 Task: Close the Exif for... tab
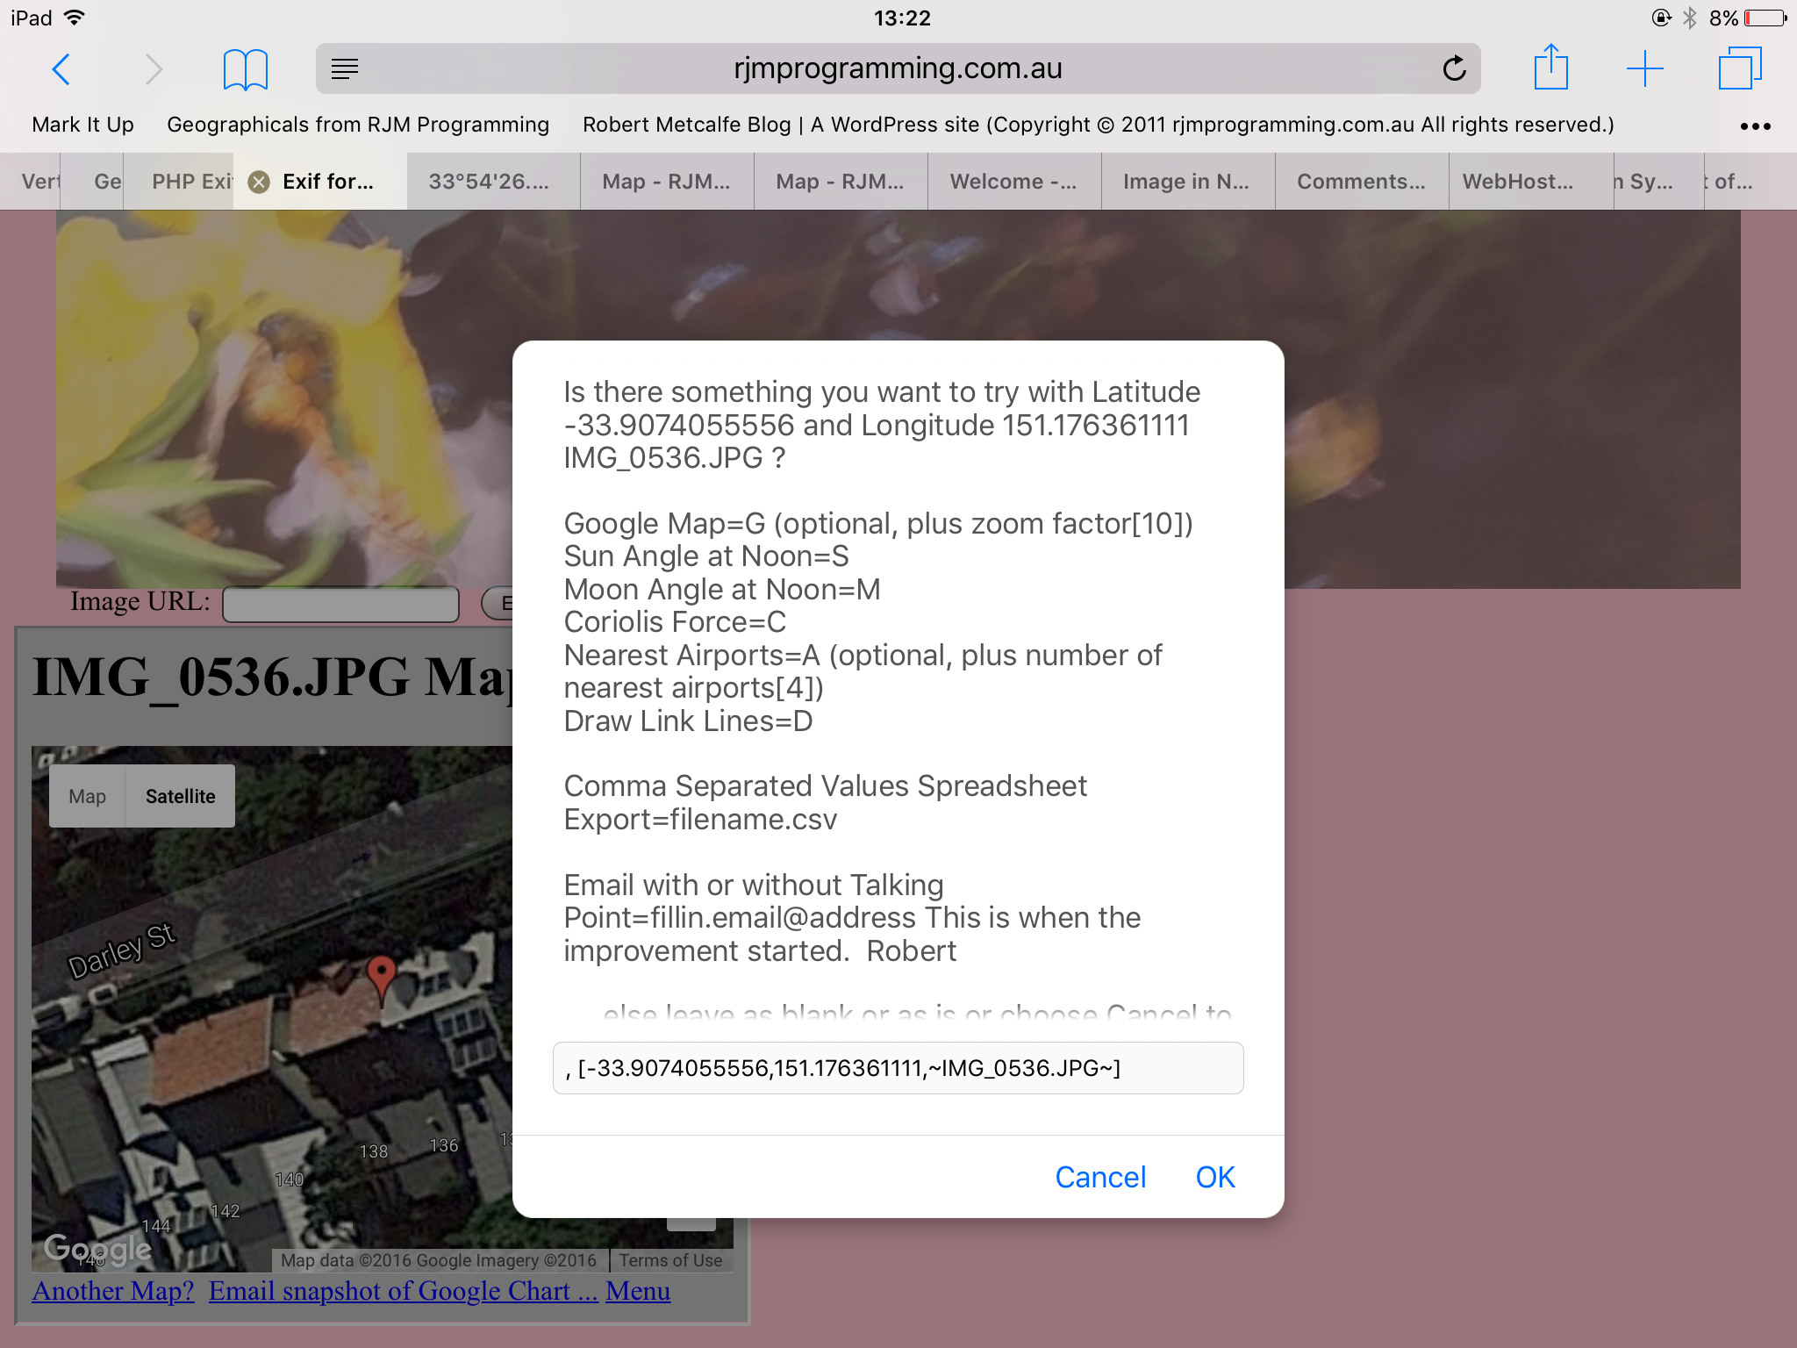click(259, 182)
